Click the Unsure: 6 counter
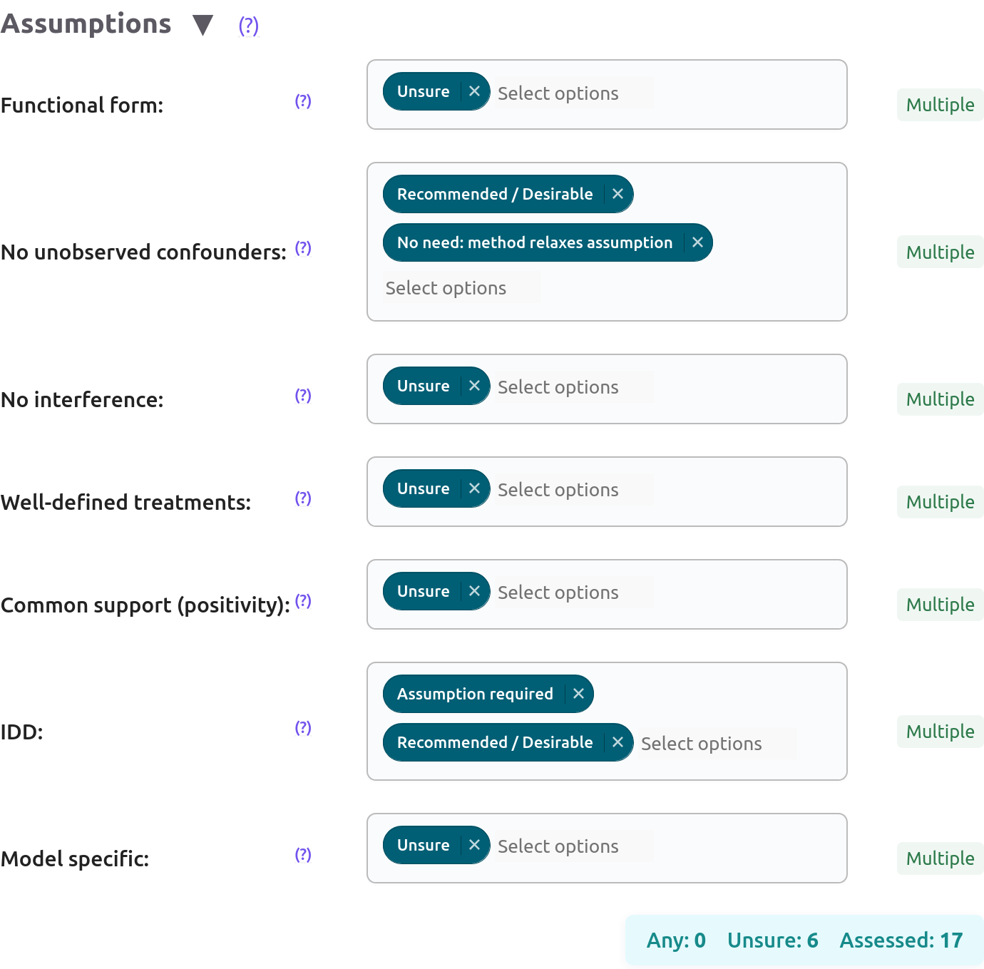The image size is (984, 969). (x=772, y=940)
